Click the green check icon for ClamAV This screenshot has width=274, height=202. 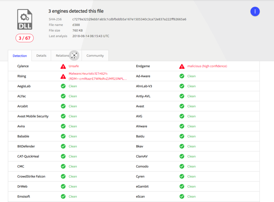182,157
